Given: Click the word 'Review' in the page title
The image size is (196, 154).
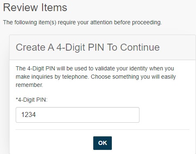Looking at the screenshot, I should pyautogui.click(x=21, y=7).
